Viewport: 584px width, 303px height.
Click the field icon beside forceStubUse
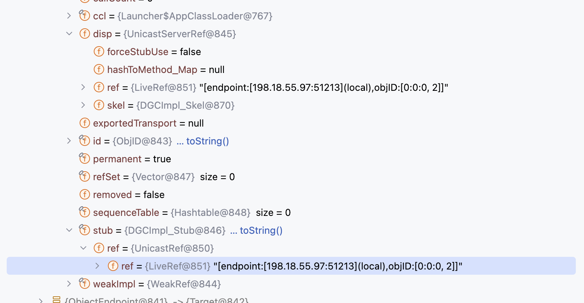[99, 52]
